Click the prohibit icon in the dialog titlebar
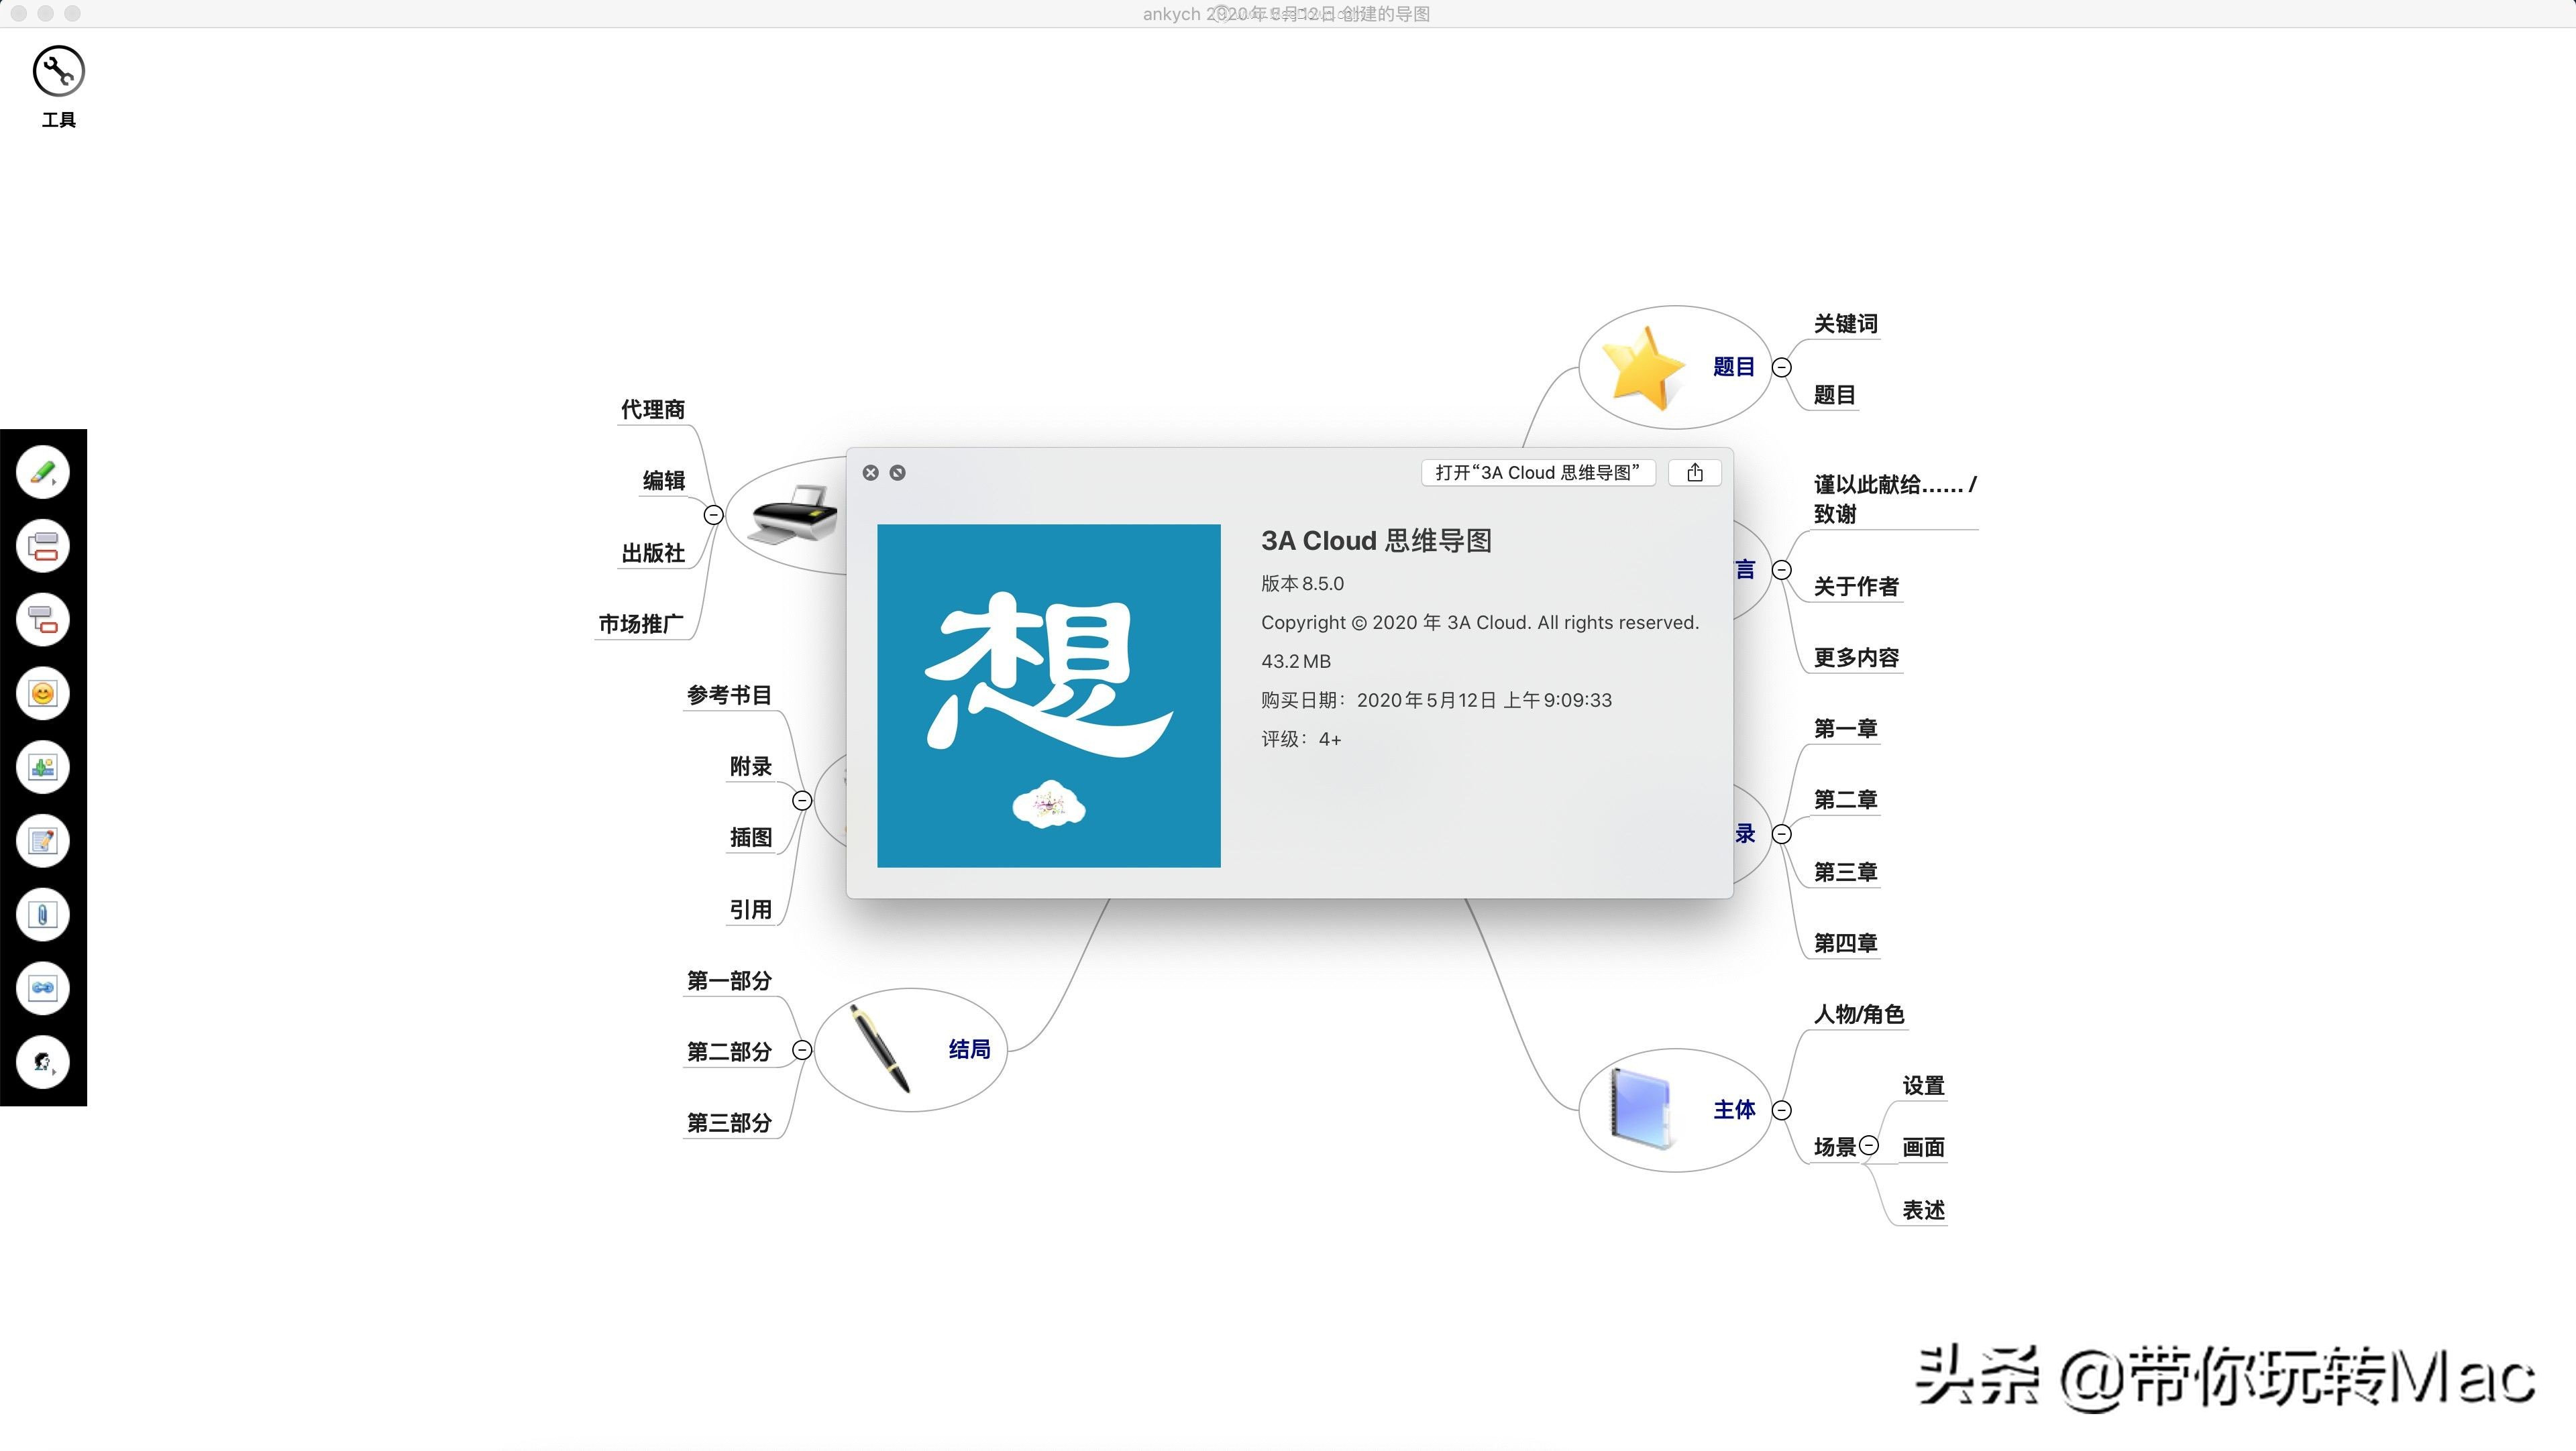 (x=897, y=473)
